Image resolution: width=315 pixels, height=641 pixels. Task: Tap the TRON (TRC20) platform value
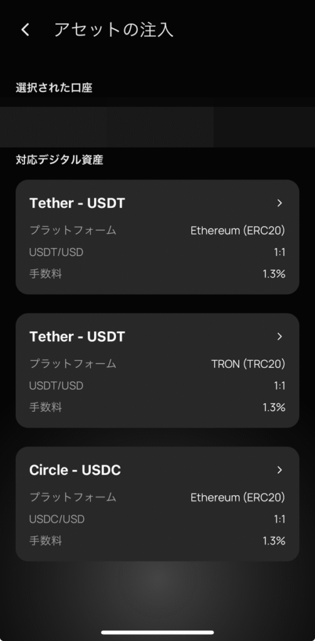coord(249,364)
